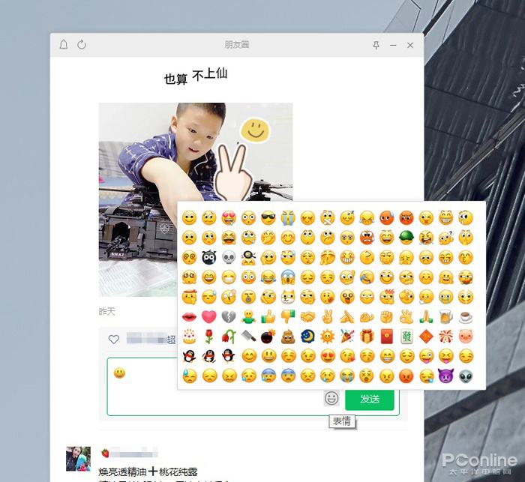This screenshot has width=525, height=482.
Task: Insert the red envelope emoji
Action: pos(387,337)
